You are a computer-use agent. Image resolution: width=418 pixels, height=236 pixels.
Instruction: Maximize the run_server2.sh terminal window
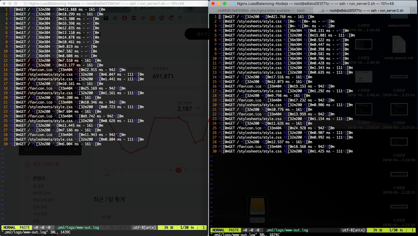point(225,3)
